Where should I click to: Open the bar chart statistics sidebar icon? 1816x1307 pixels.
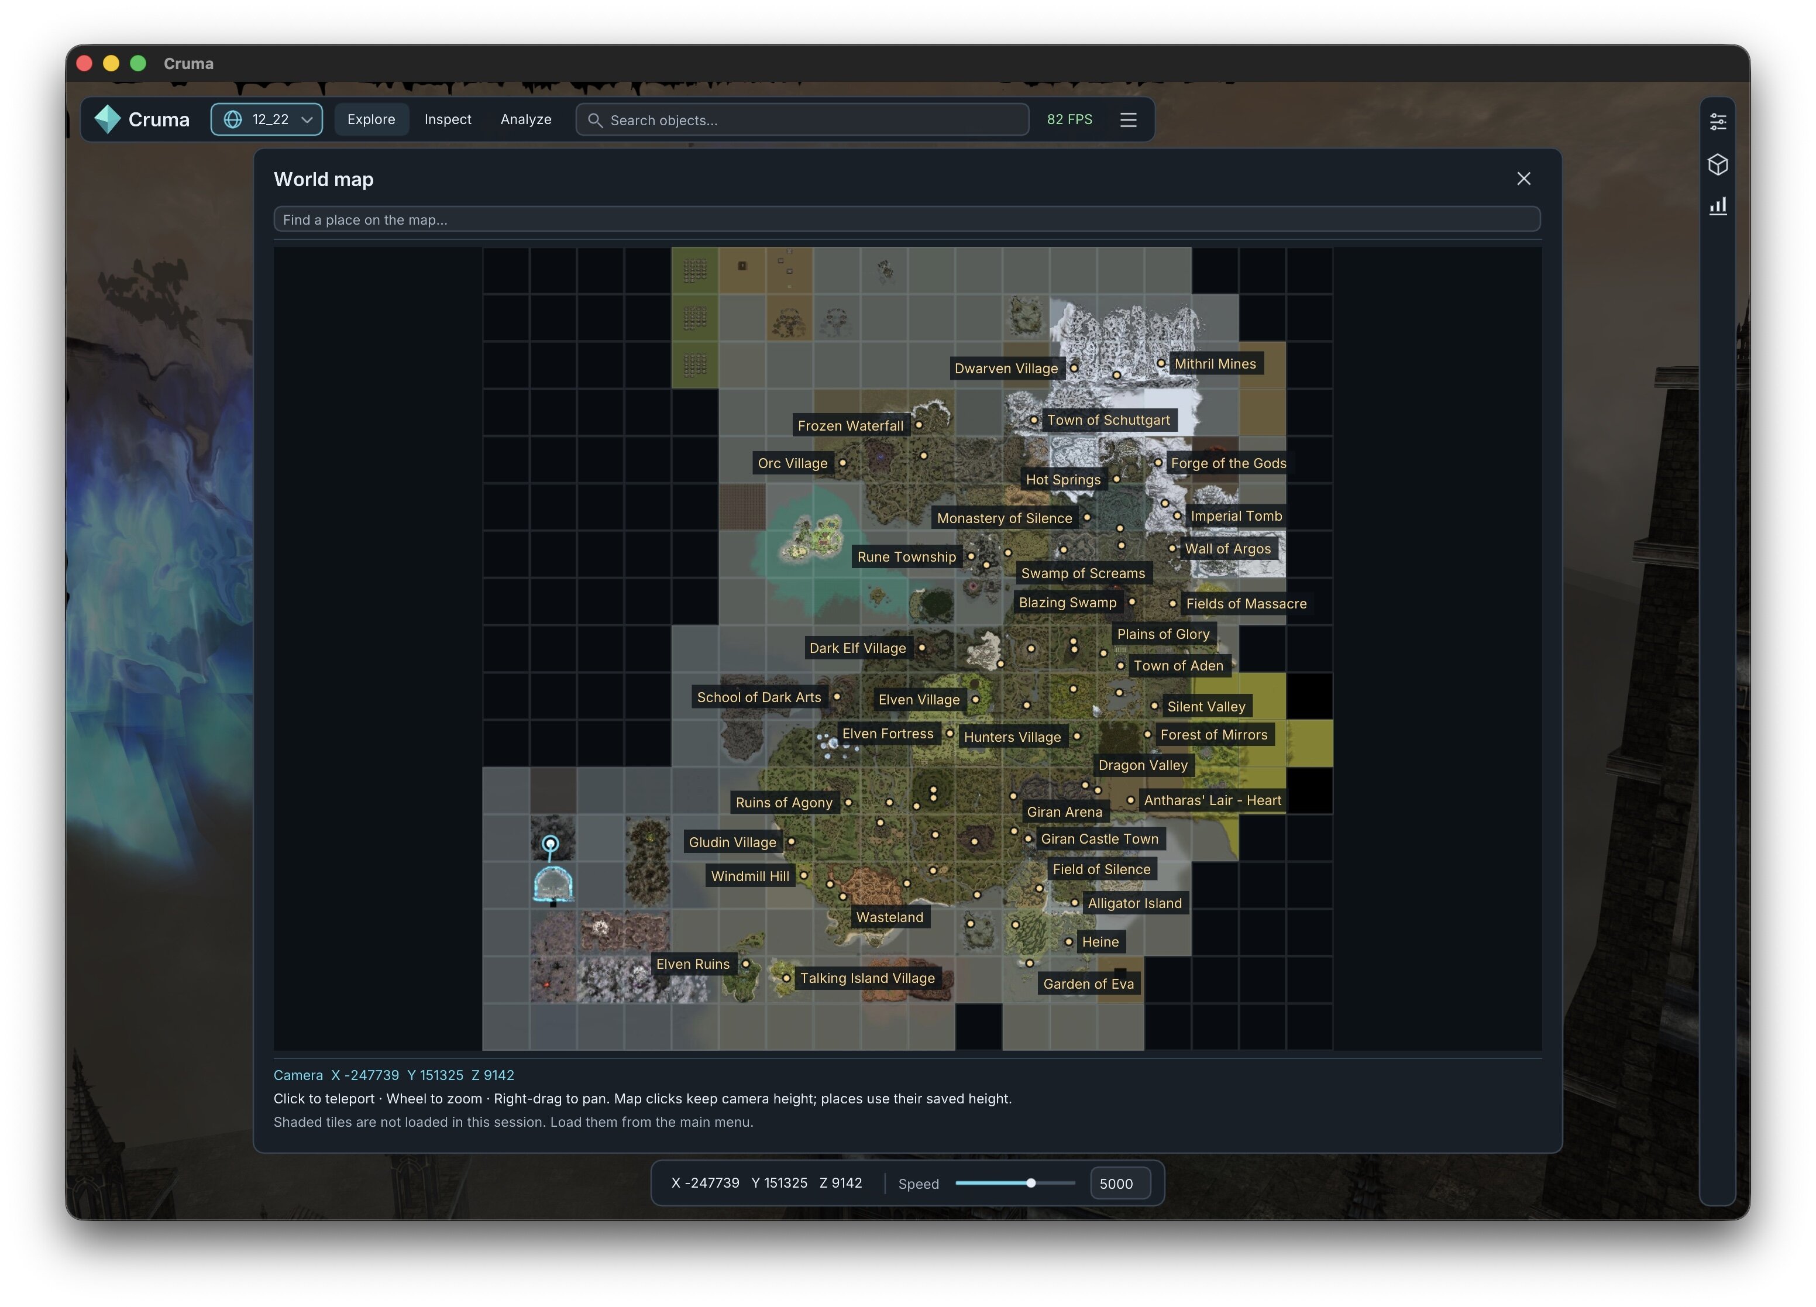pos(1718,207)
